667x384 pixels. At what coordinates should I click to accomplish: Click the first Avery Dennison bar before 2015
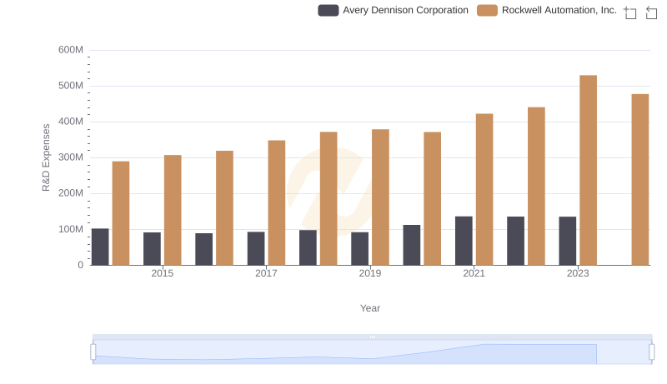[x=100, y=247]
